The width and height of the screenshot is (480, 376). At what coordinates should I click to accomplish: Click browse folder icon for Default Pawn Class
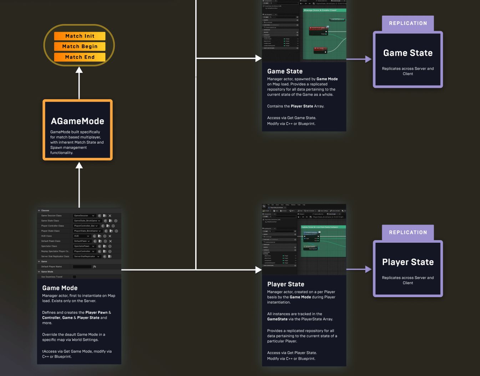[100, 241]
